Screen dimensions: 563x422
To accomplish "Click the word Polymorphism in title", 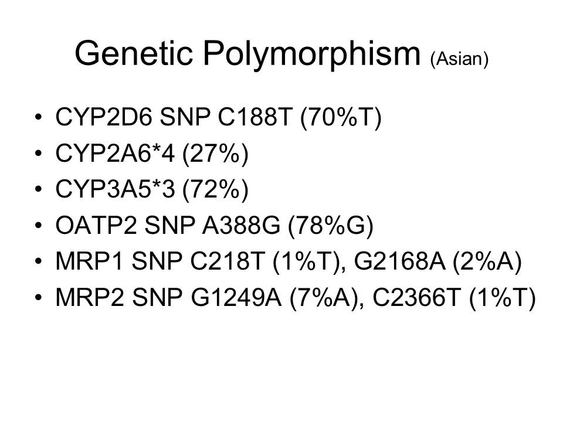I will click(311, 54).
